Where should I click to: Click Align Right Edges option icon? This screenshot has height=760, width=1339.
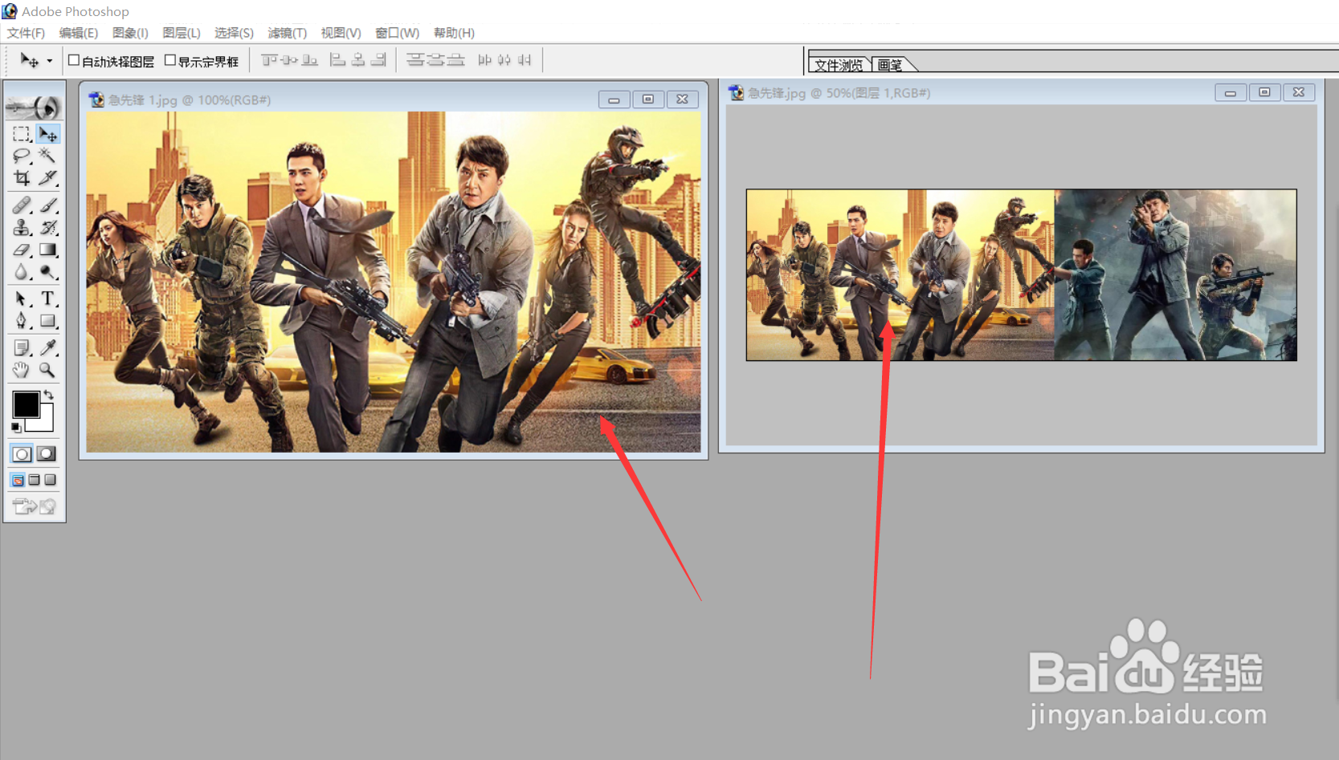378,60
